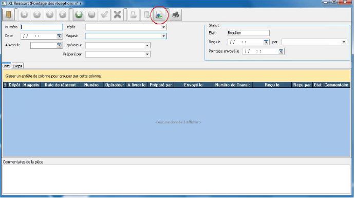Go to first record navigation button
Screen dimensions: 355x198
click(24, 15)
